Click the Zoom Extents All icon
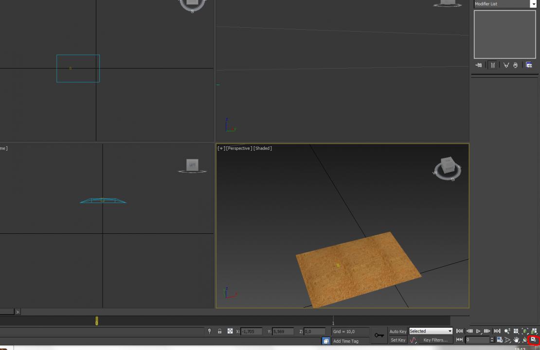The width and height of the screenshot is (540, 350). click(x=533, y=331)
